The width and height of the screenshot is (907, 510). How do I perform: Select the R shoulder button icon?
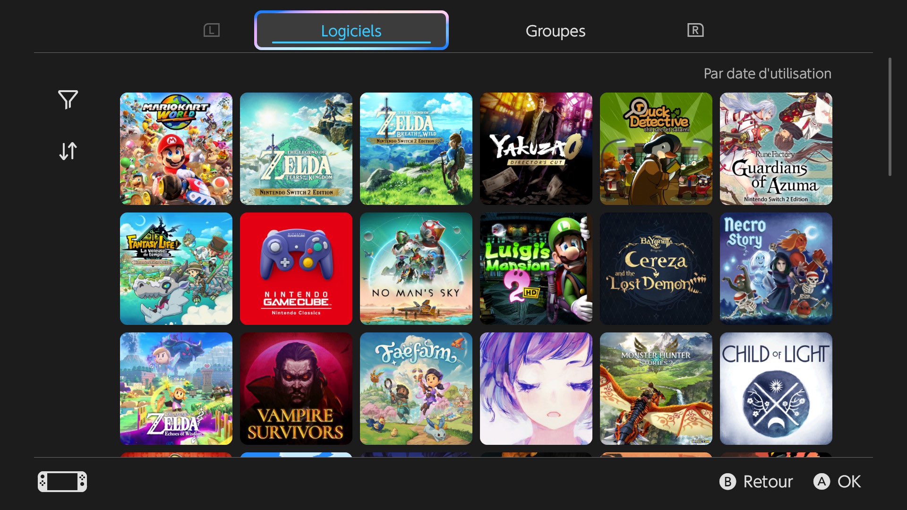tap(695, 30)
